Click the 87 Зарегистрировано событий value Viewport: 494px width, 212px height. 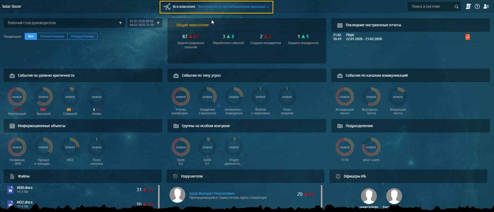pos(185,37)
